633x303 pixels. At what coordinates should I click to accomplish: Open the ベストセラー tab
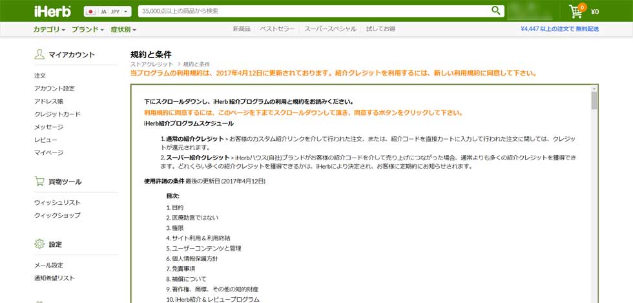(277, 29)
